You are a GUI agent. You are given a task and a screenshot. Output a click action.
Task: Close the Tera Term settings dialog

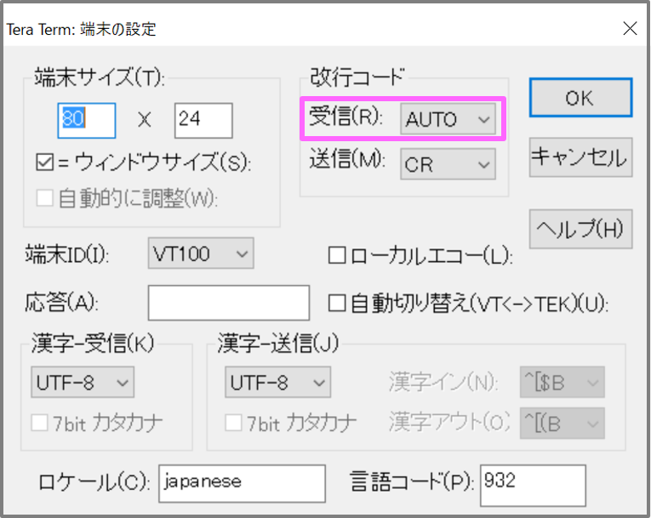(630, 29)
